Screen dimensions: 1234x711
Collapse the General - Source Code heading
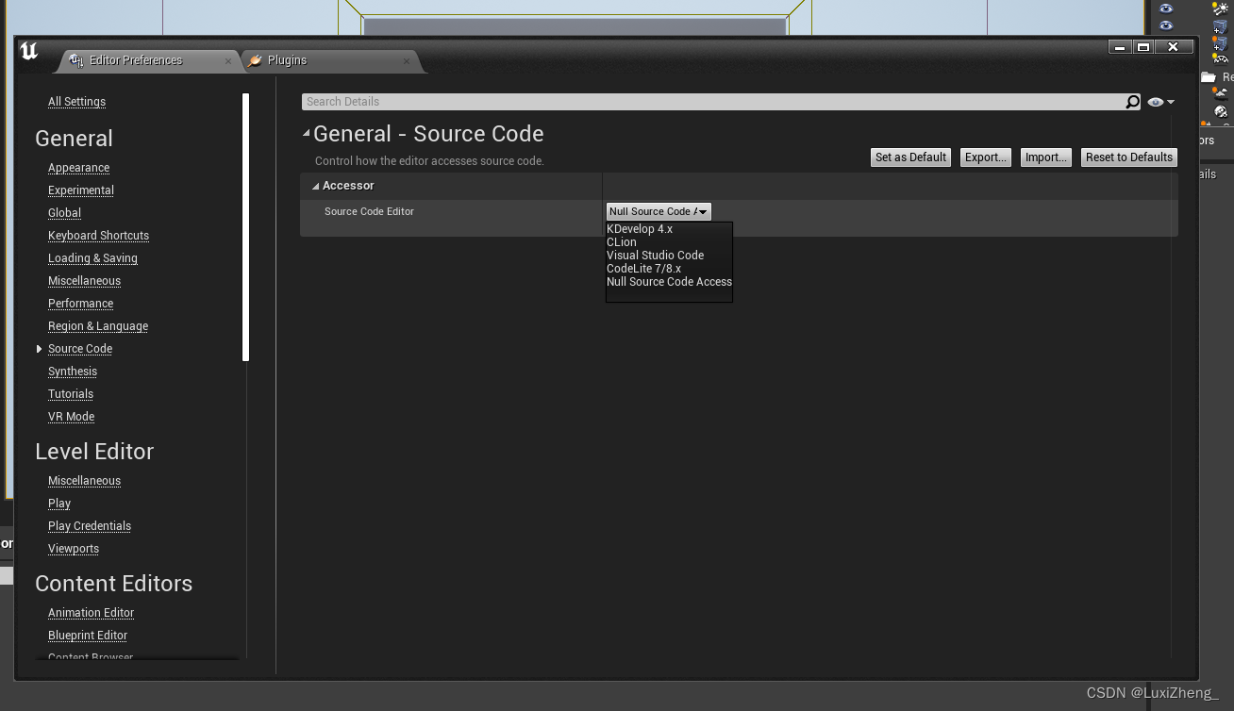click(306, 133)
